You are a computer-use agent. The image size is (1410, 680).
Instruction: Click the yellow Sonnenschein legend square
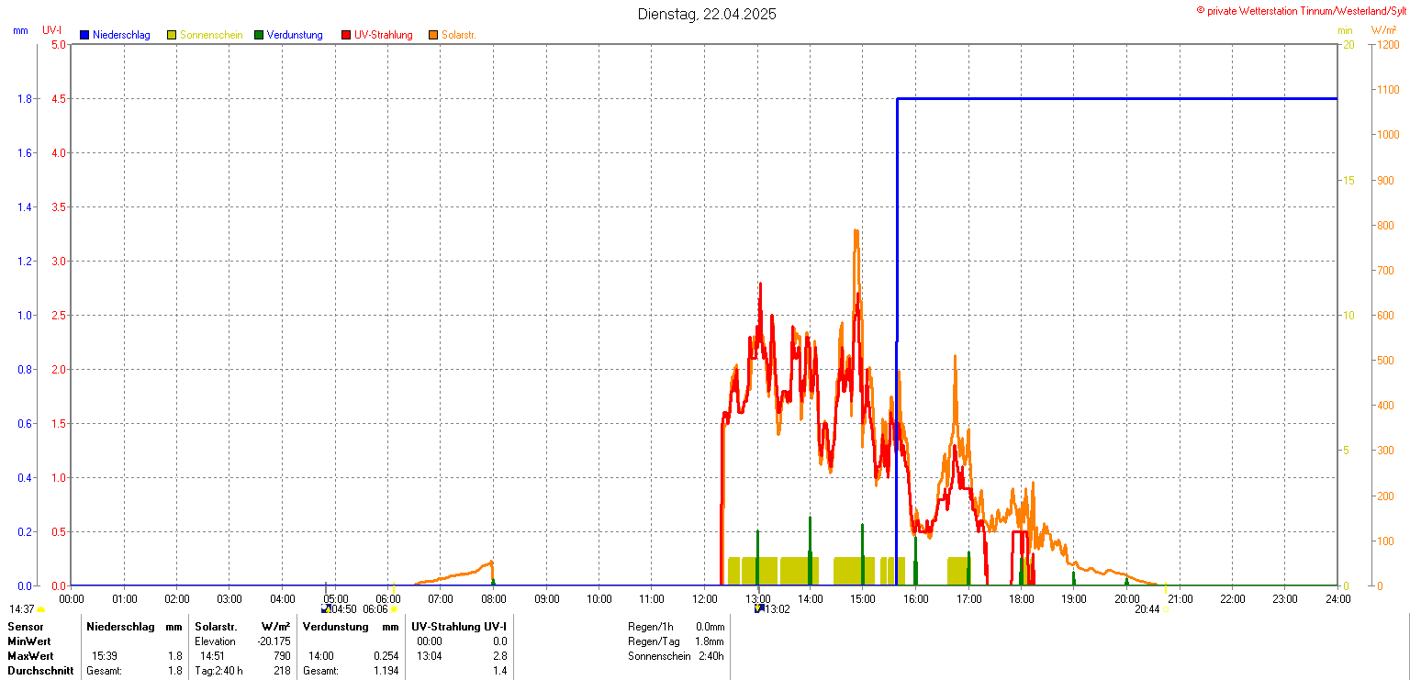[x=172, y=35]
